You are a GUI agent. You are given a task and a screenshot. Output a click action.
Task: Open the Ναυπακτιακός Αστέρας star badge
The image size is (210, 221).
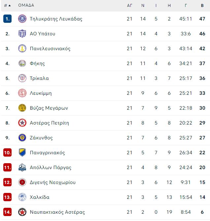click(22, 212)
